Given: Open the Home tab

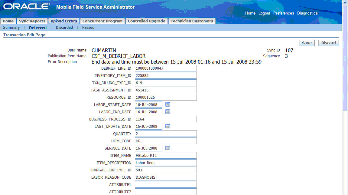Looking at the screenshot, I should (x=8, y=21).
